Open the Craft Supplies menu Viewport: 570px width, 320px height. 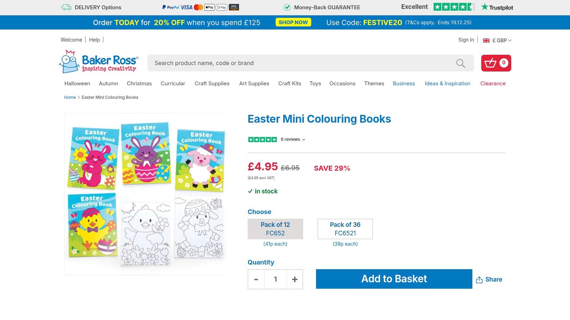212,84
